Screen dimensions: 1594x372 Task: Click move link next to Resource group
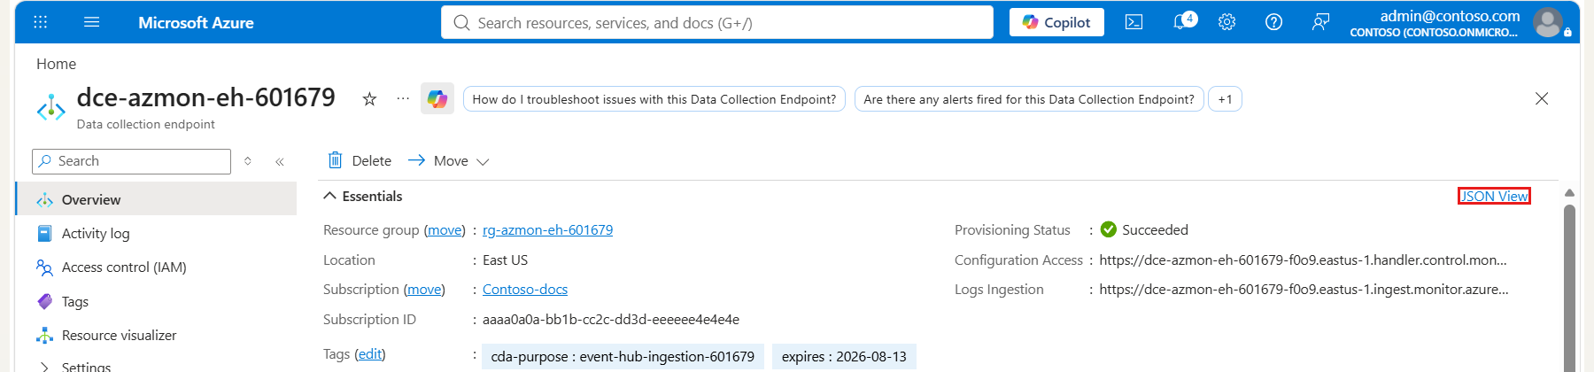point(445,229)
